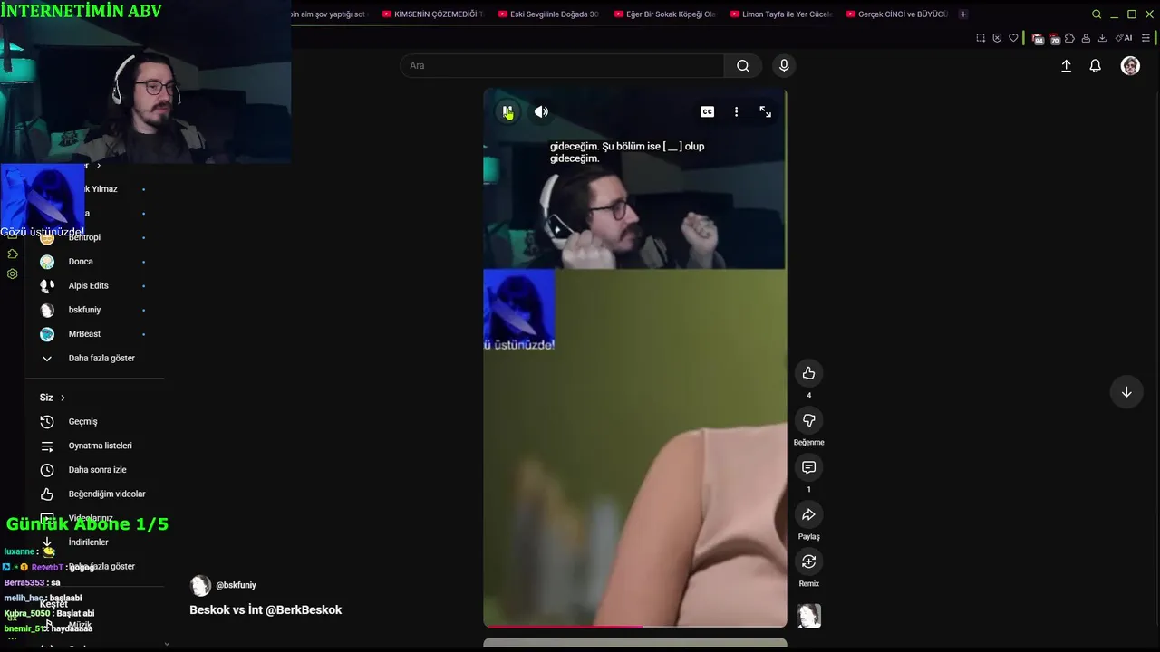Pause the Shorts video
Screen dimensions: 1160x652
(x=507, y=111)
